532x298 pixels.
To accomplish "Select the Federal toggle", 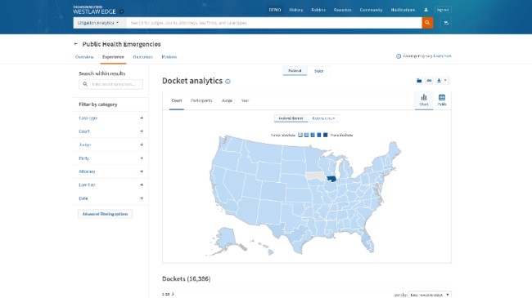I will coord(295,71).
